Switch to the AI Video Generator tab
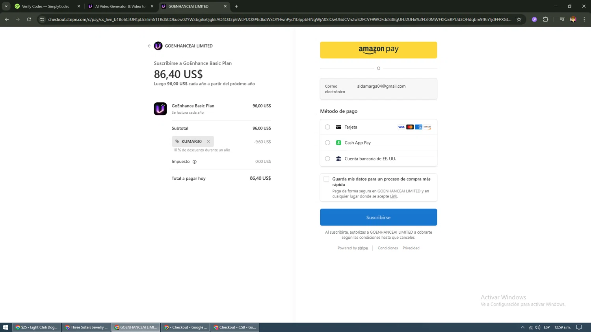This screenshot has height=332, width=591. pos(120,6)
